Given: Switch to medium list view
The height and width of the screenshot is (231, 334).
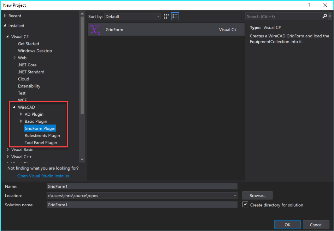Looking at the screenshot, I should [175, 16].
